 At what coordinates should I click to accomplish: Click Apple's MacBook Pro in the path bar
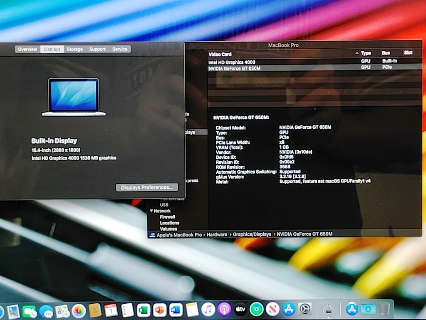coord(179,235)
